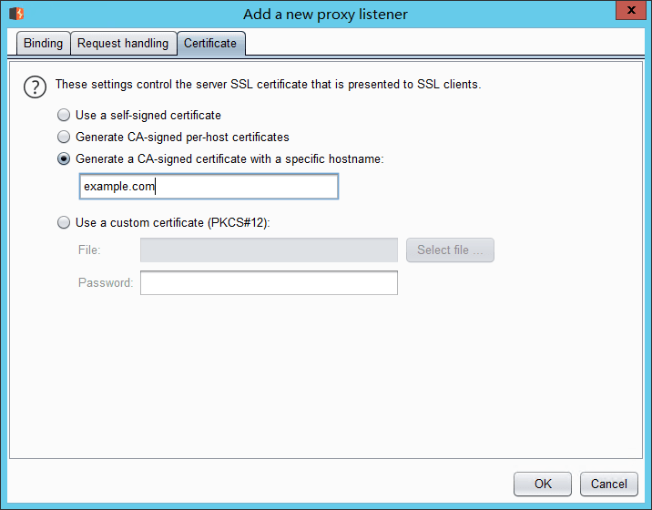Click the greyed-out File path field

click(269, 250)
